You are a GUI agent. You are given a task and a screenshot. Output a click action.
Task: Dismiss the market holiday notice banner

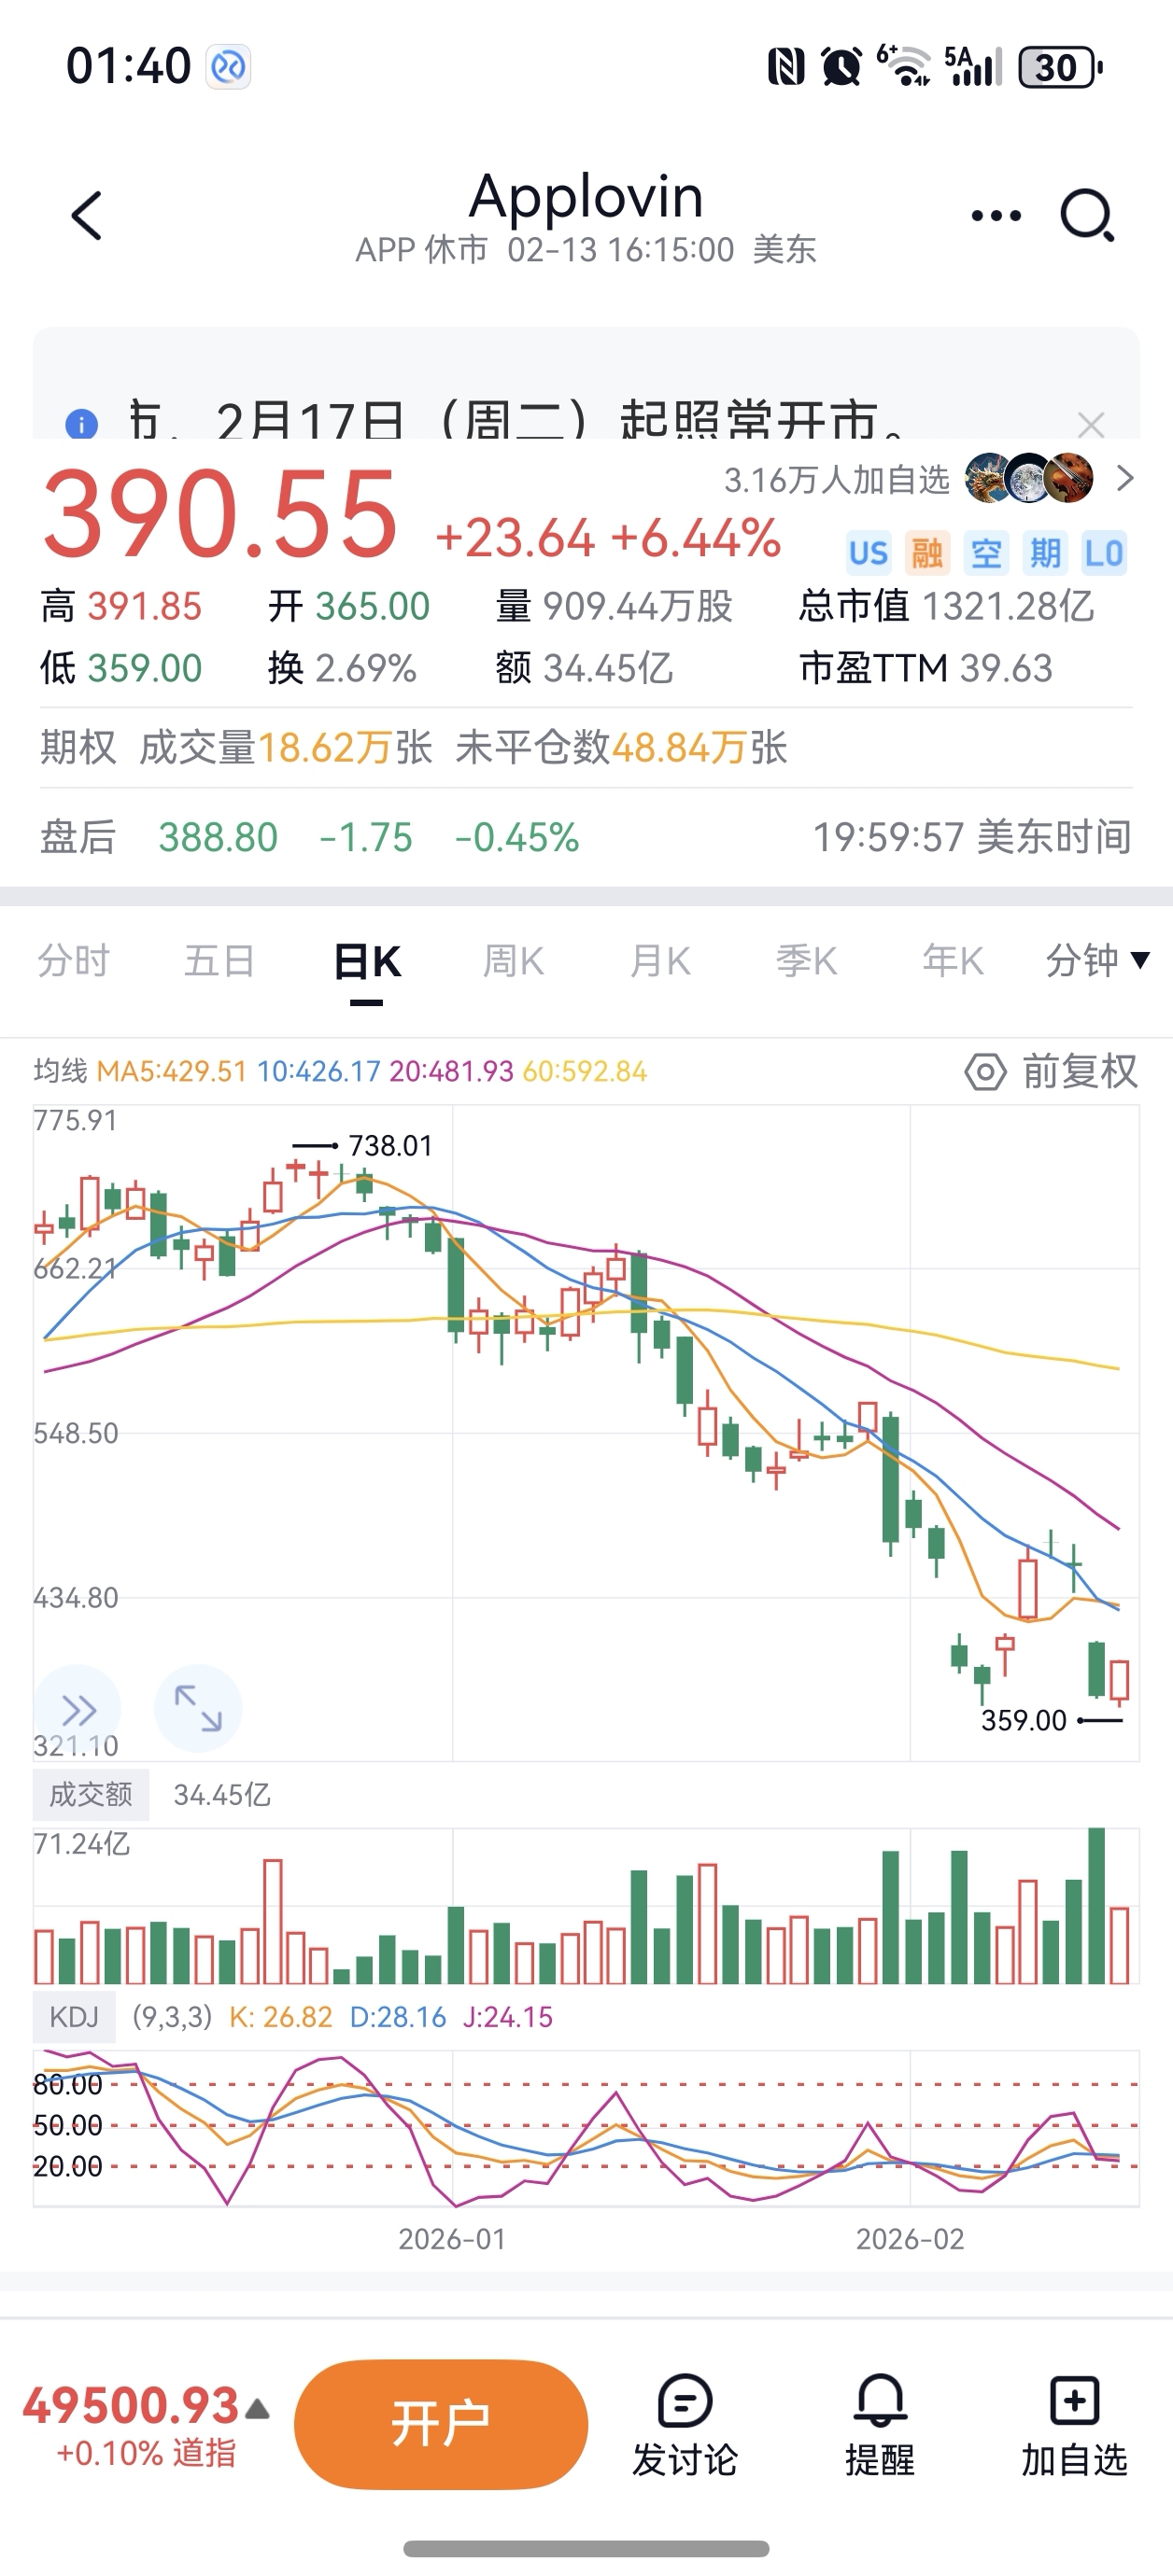point(1091,425)
